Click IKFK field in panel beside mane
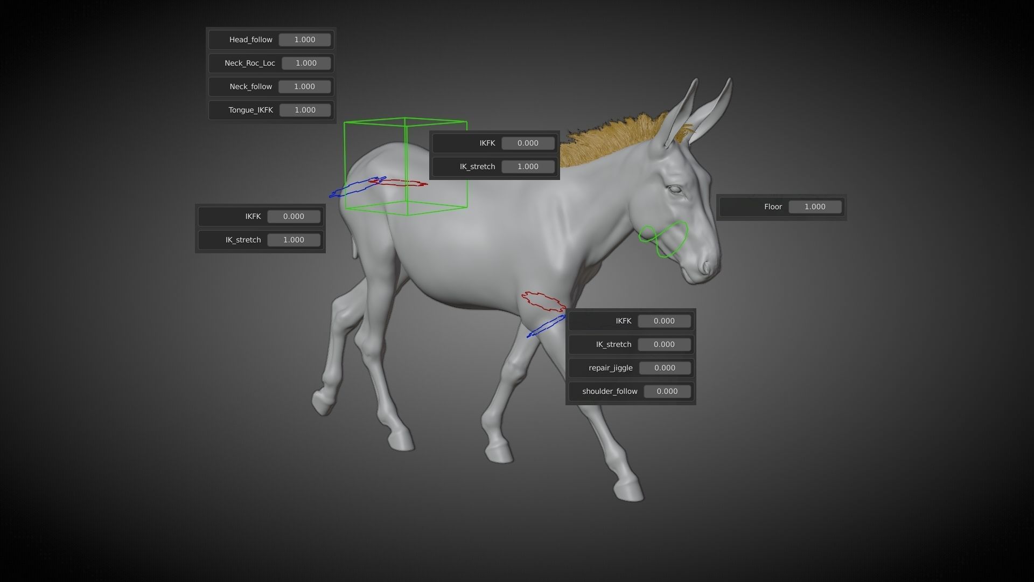 click(x=527, y=143)
